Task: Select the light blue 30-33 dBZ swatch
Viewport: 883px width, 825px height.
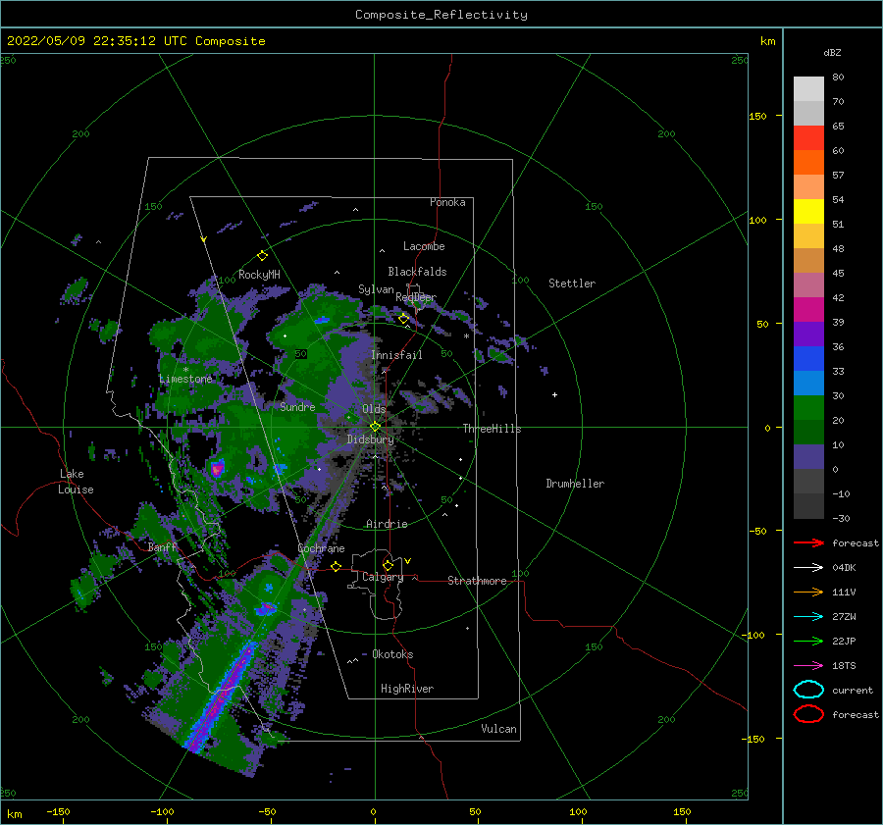Action: 808,383
